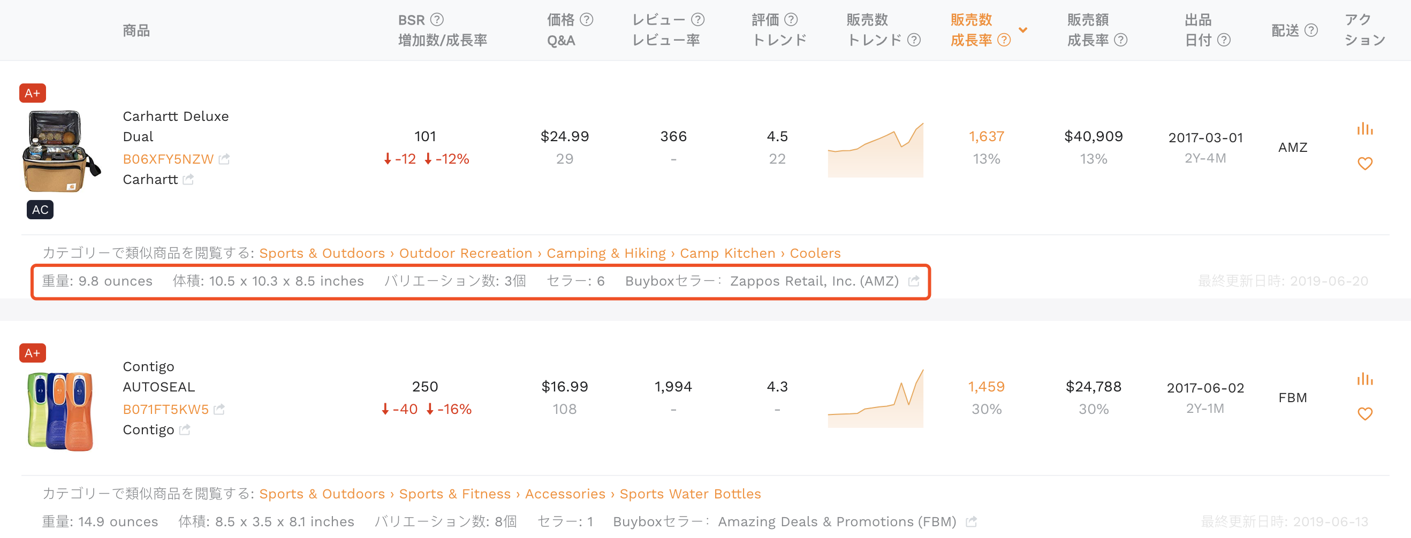Open Camping & Hiking category link
This screenshot has width=1411, height=538.
606,253
